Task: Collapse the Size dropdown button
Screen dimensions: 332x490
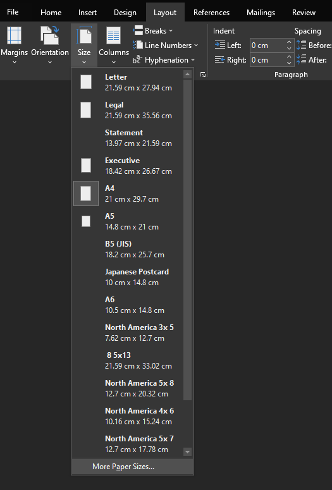Action: click(84, 45)
